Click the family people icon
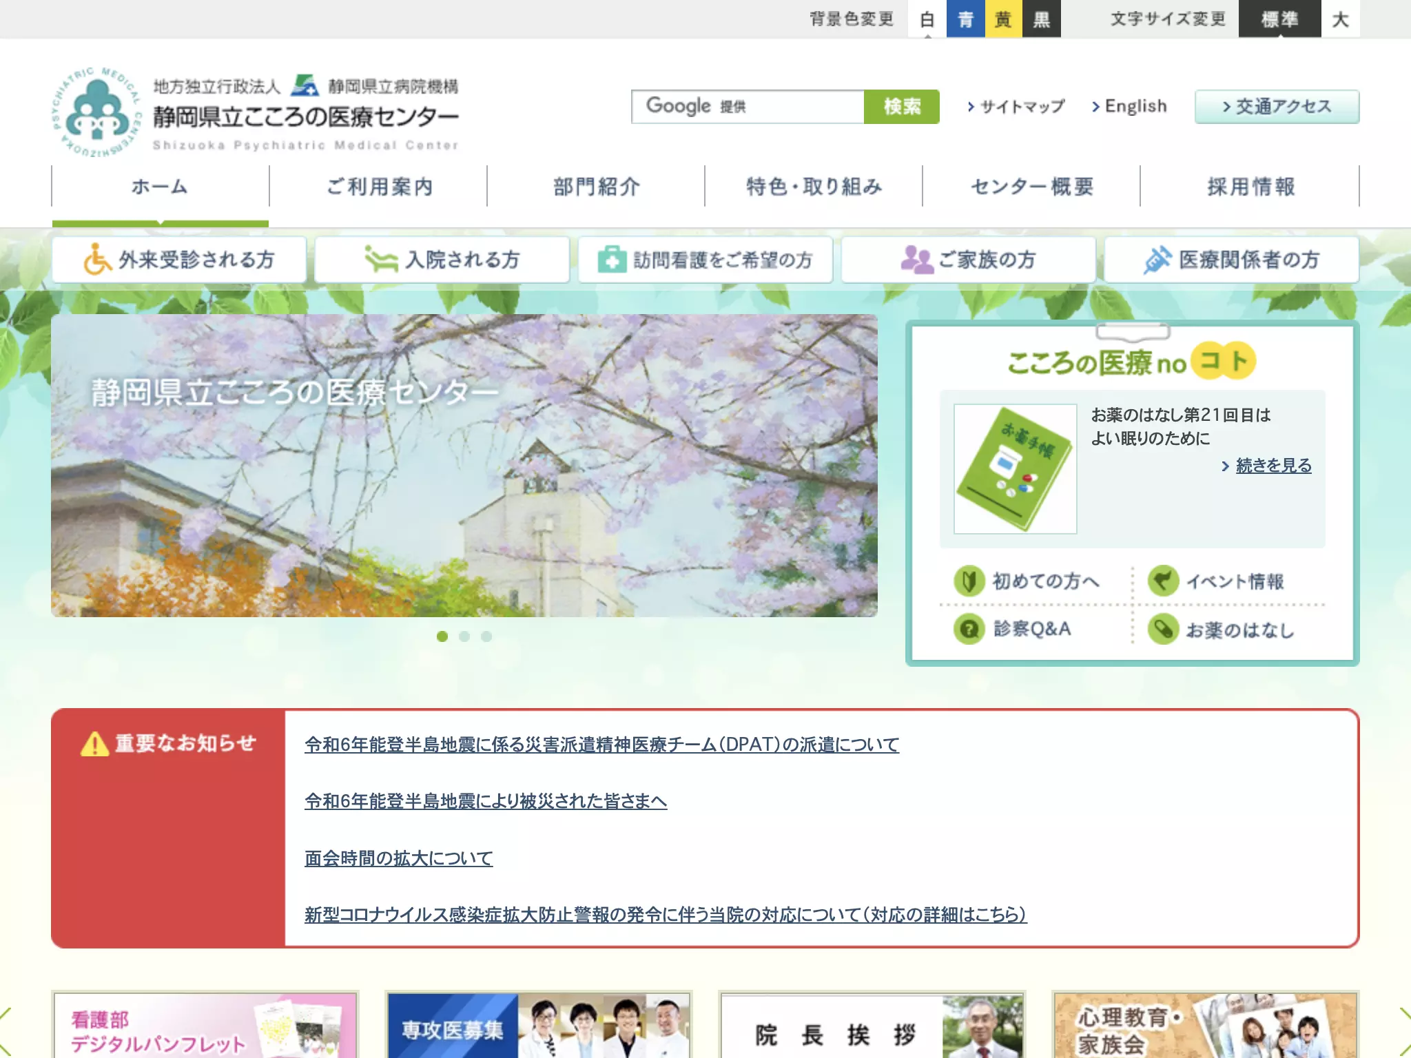 (916, 260)
